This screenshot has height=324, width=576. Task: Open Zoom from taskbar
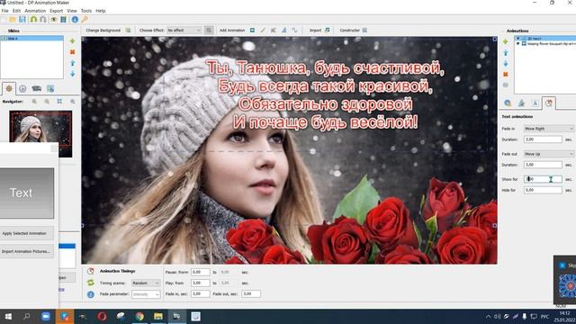coord(46,316)
